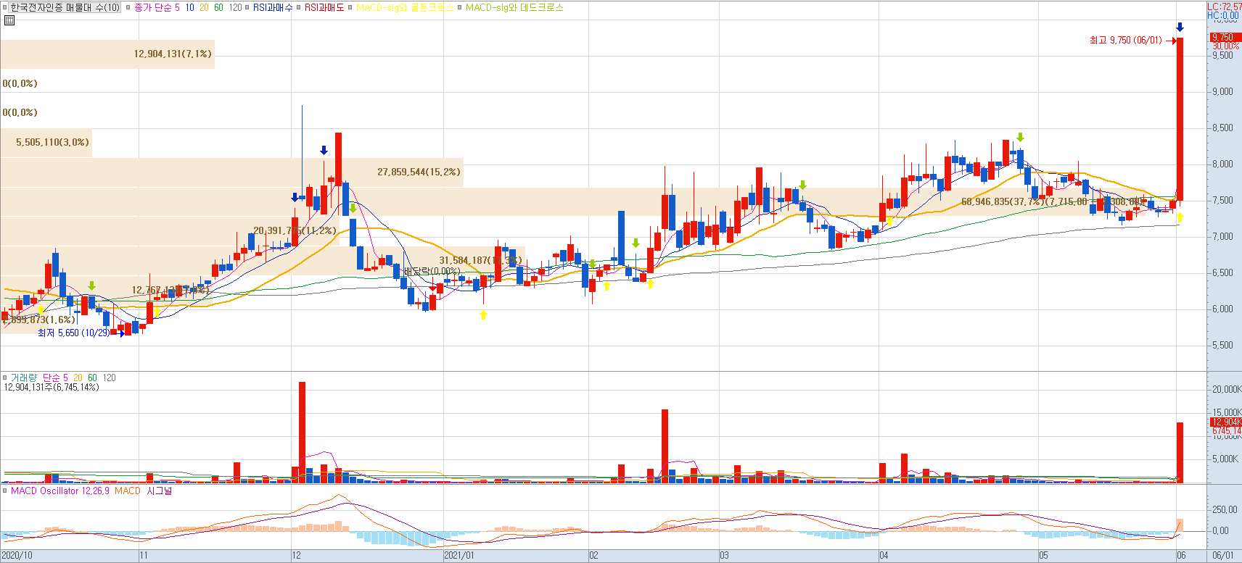Pick the 120-period line in 종가 legend

point(236,8)
